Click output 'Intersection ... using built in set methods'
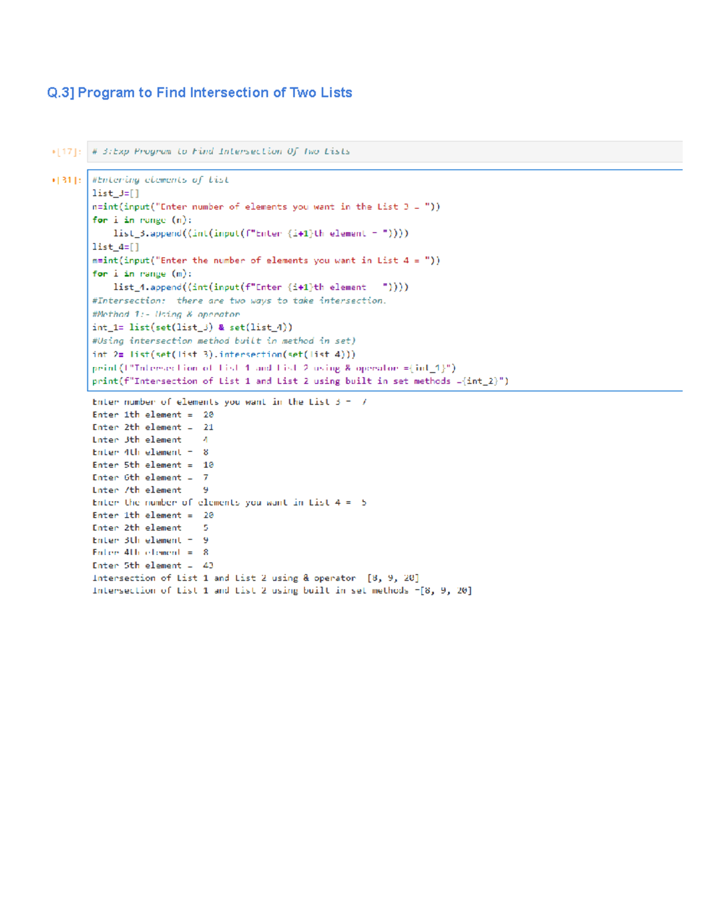This screenshot has width=712, height=922. tap(282, 591)
